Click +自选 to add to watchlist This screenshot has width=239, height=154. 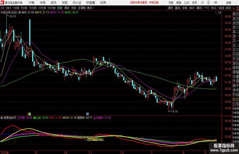click(221, 8)
